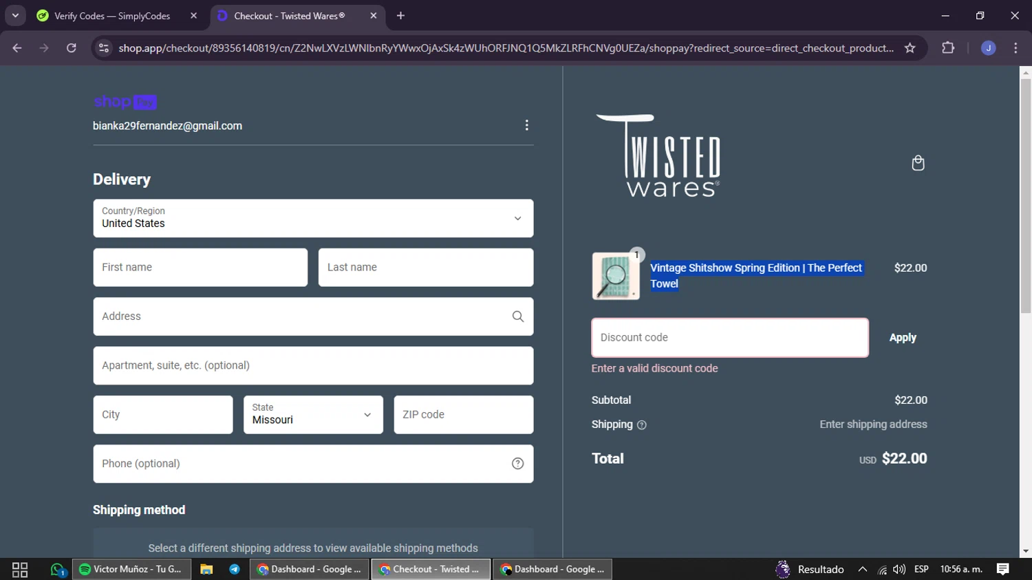Click the Vintage Shitshow Spring Edition product title
1032x580 pixels.
(x=756, y=276)
